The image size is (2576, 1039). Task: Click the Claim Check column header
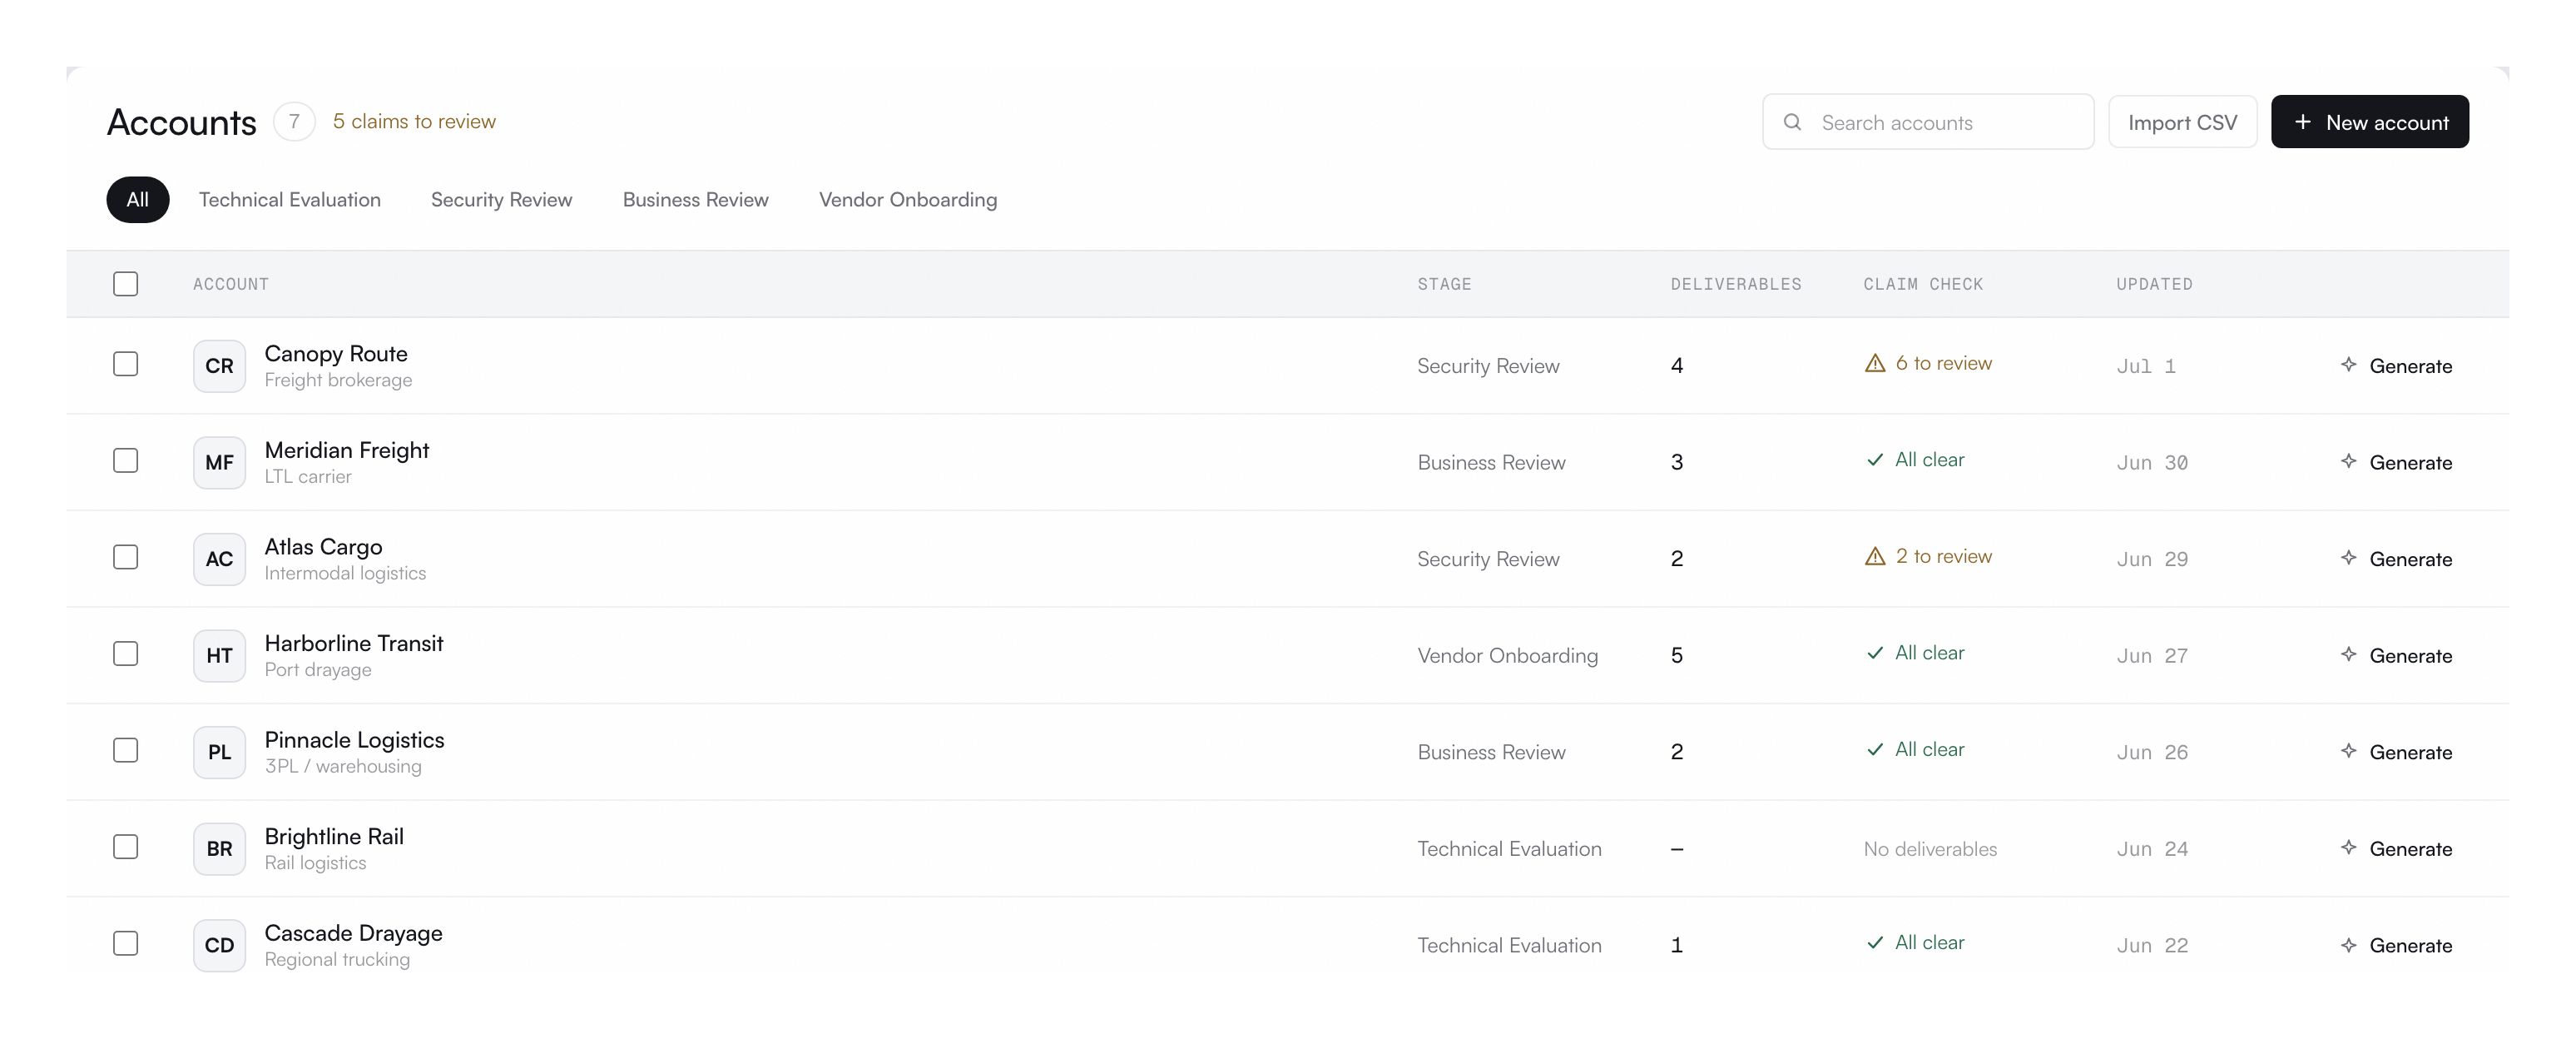click(x=1923, y=284)
